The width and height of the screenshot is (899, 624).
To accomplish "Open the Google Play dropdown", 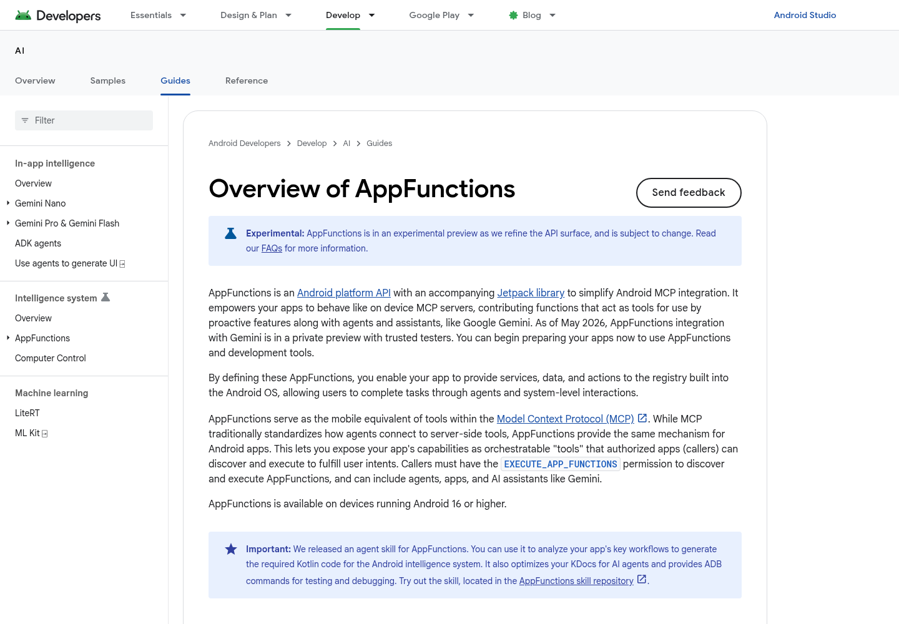I will (471, 15).
